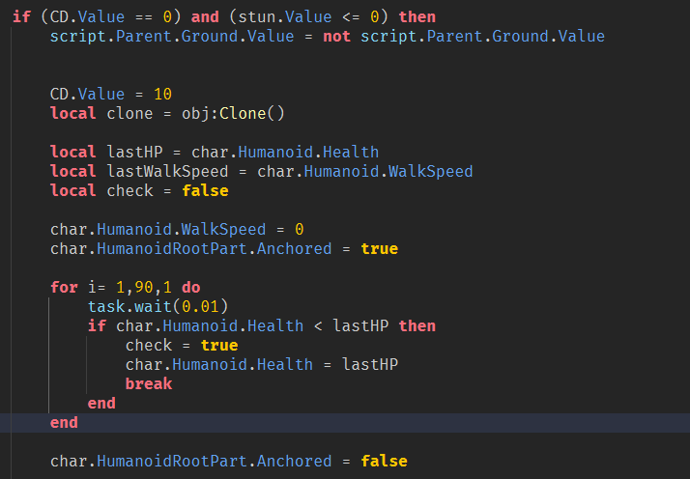
Task: Click the 'false' value in last Anchored line
Action: tap(384, 461)
